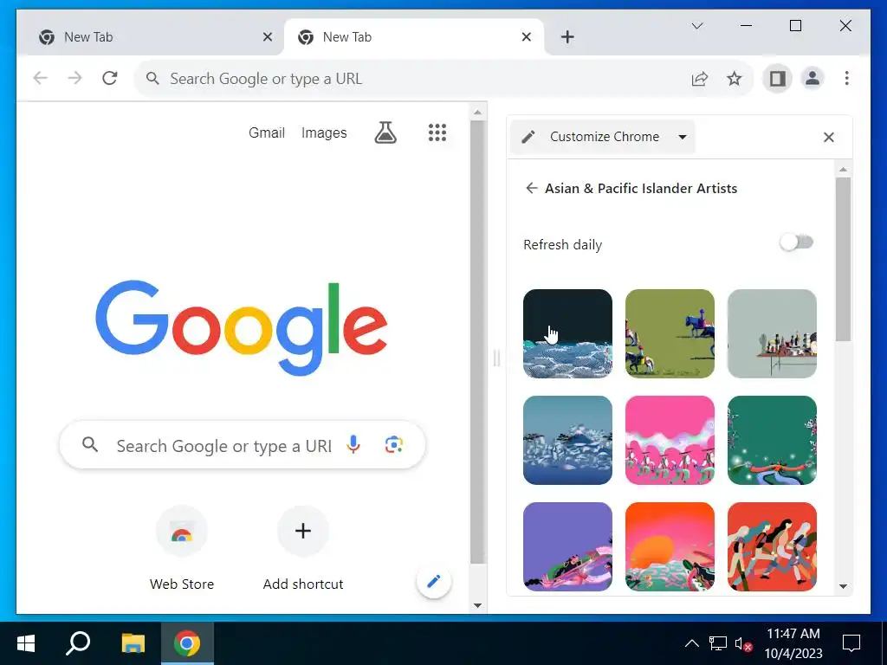Open the Google apps grid
Image resolution: width=887 pixels, height=665 pixels.
pyautogui.click(x=437, y=132)
